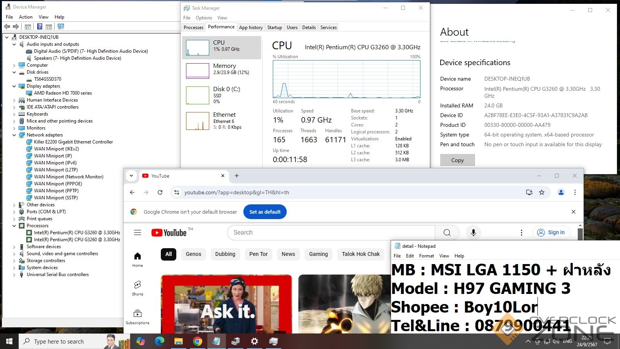Start voice search with the microphone icon

click(x=473, y=233)
